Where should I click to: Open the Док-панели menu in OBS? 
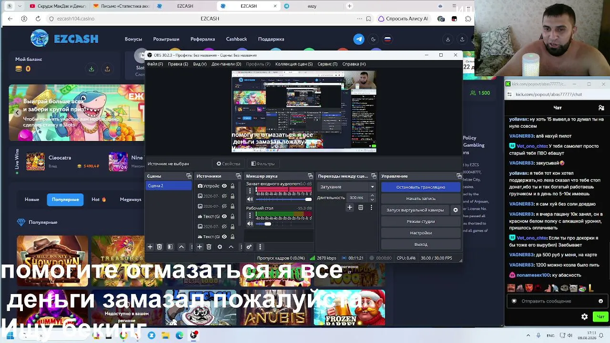click(x=226, y=64)
